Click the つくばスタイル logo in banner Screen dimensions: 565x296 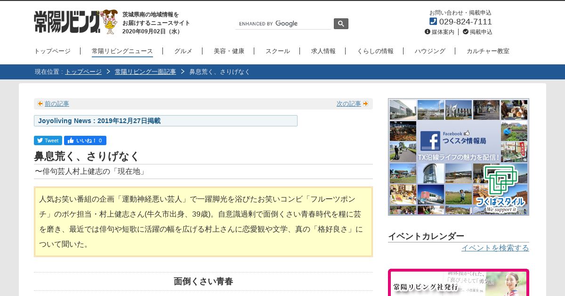coord(500,188)
